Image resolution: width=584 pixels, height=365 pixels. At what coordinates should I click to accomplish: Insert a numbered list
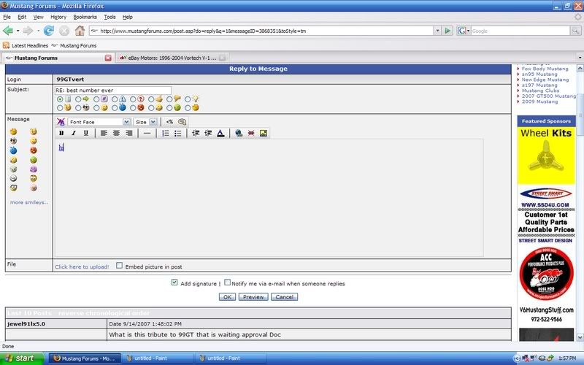click(x=166, y=133)
